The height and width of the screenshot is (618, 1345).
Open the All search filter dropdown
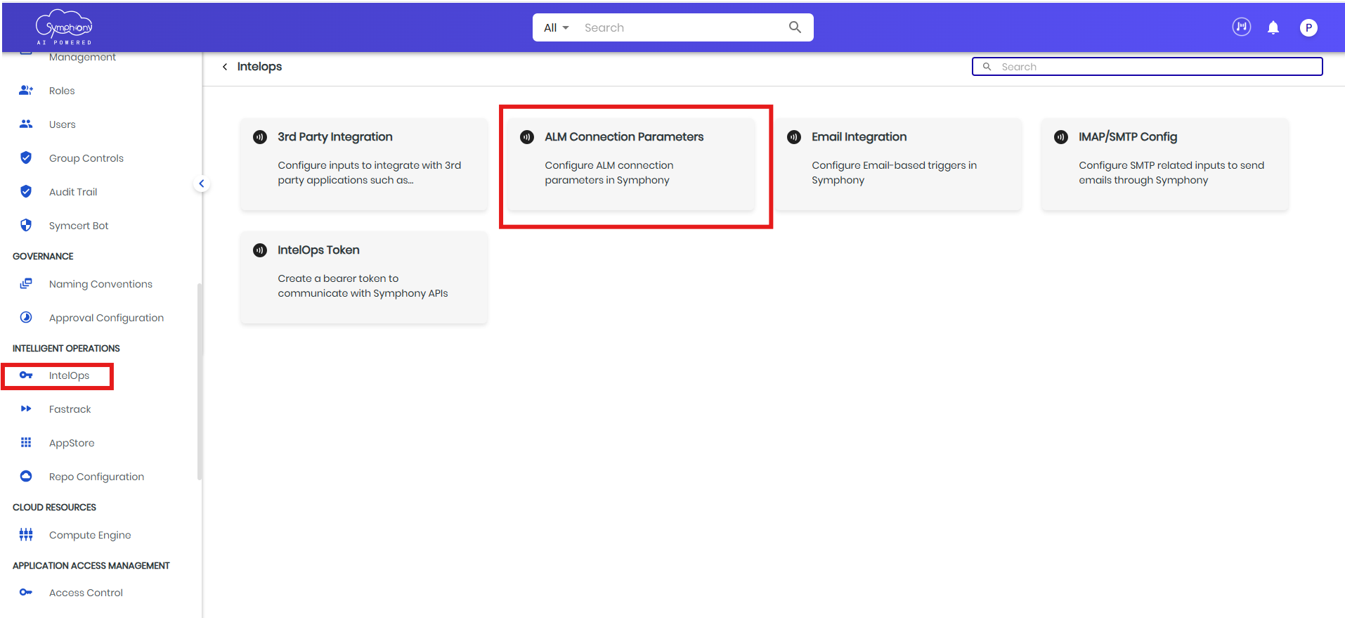(556, 27)
